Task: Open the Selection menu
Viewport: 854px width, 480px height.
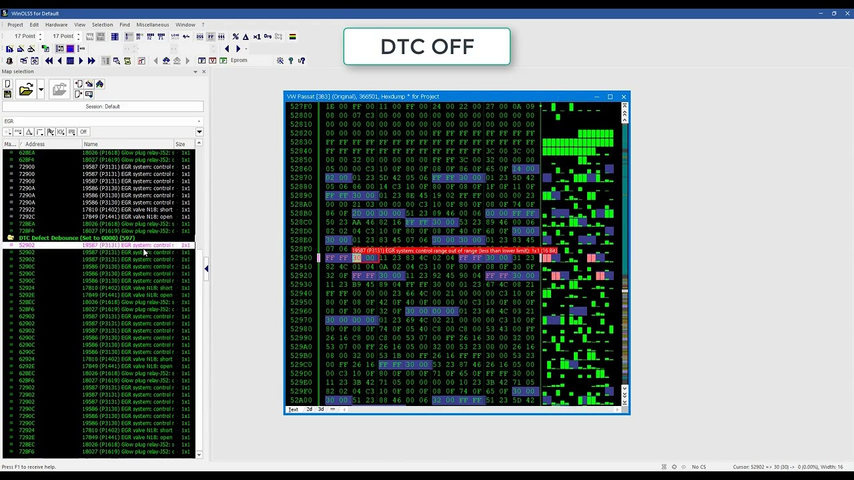Action: coord(102,25)
